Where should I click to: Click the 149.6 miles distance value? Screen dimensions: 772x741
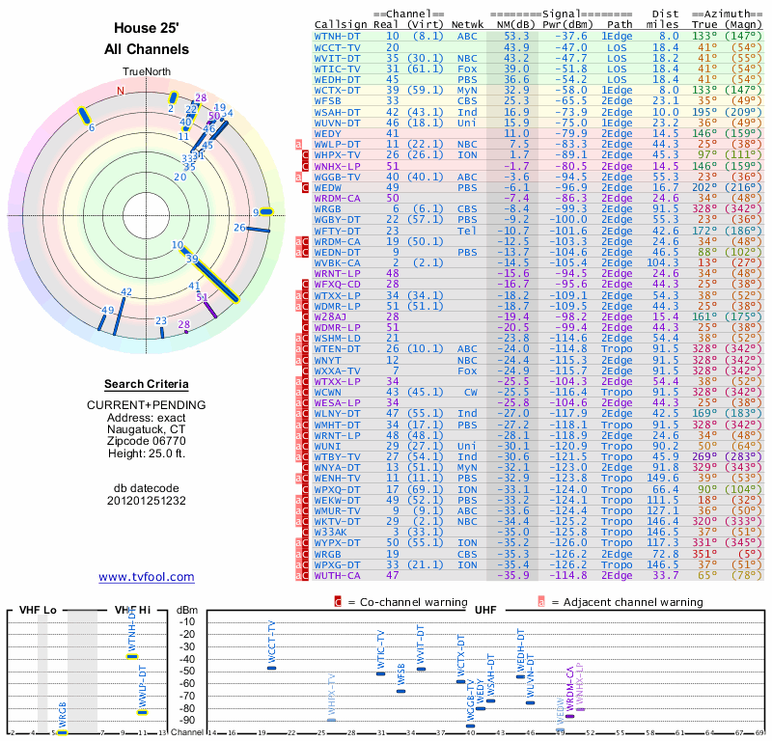(x=662, y=479)
